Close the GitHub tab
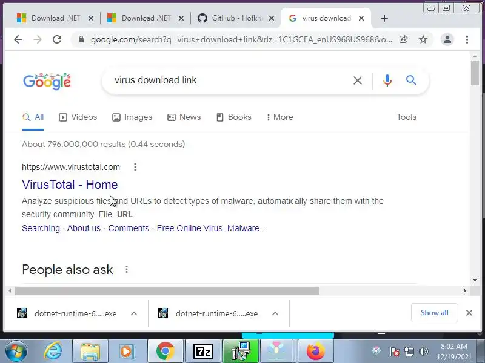The height and width of the screenshot is (363, 485). pos(271,19)
